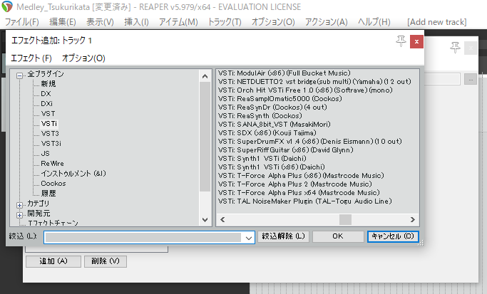Click the plugin tree's vertical scrollbar thumb
487x294 pixels.
click(205, 137)
